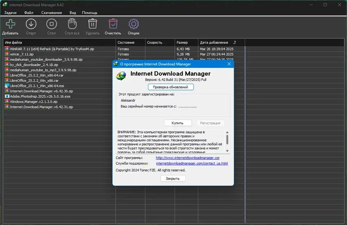The width and height of the screenshot is (347, 225).
Task: Click Copyright 2024 Tonec FZE text
Action: (x=151, y=170)
